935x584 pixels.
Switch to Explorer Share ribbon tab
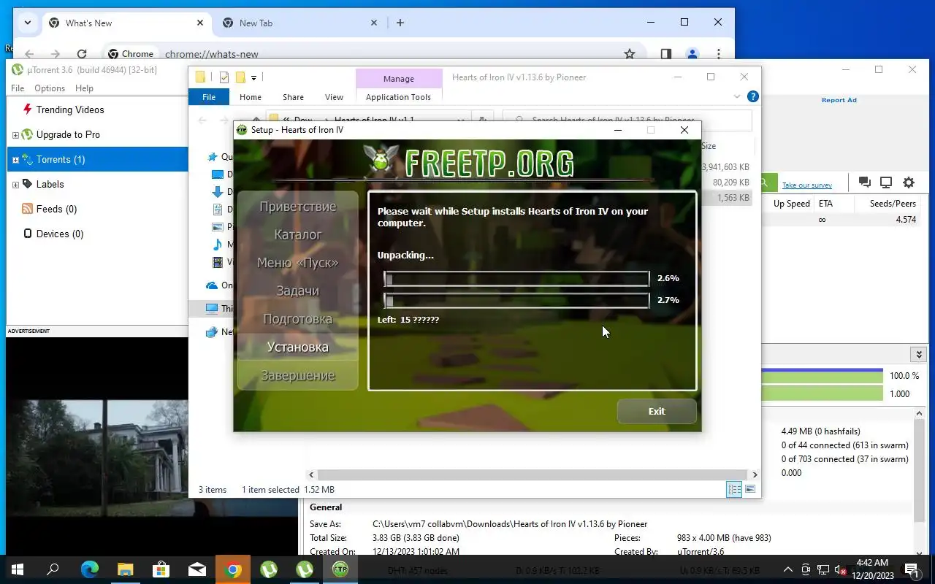pos(293,97)
